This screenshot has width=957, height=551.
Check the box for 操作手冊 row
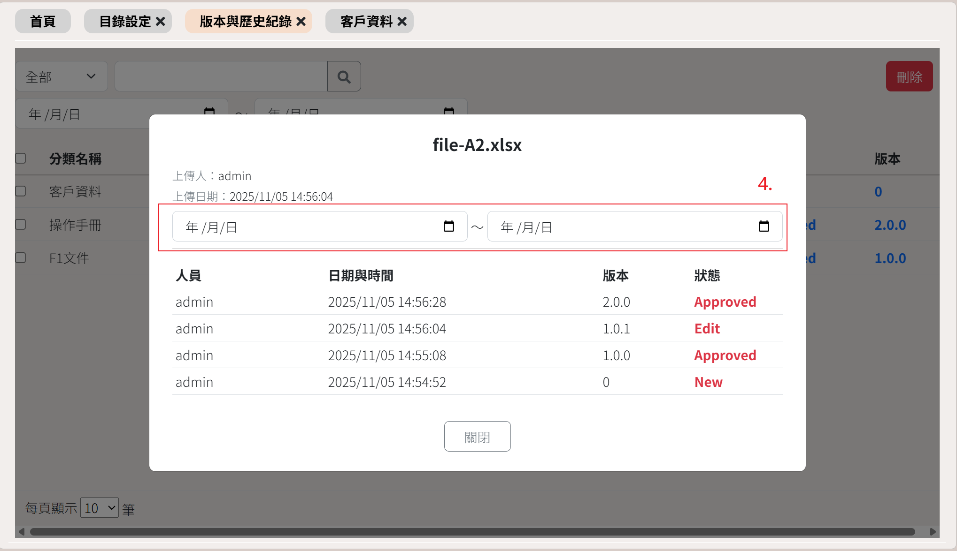point(21,225)
